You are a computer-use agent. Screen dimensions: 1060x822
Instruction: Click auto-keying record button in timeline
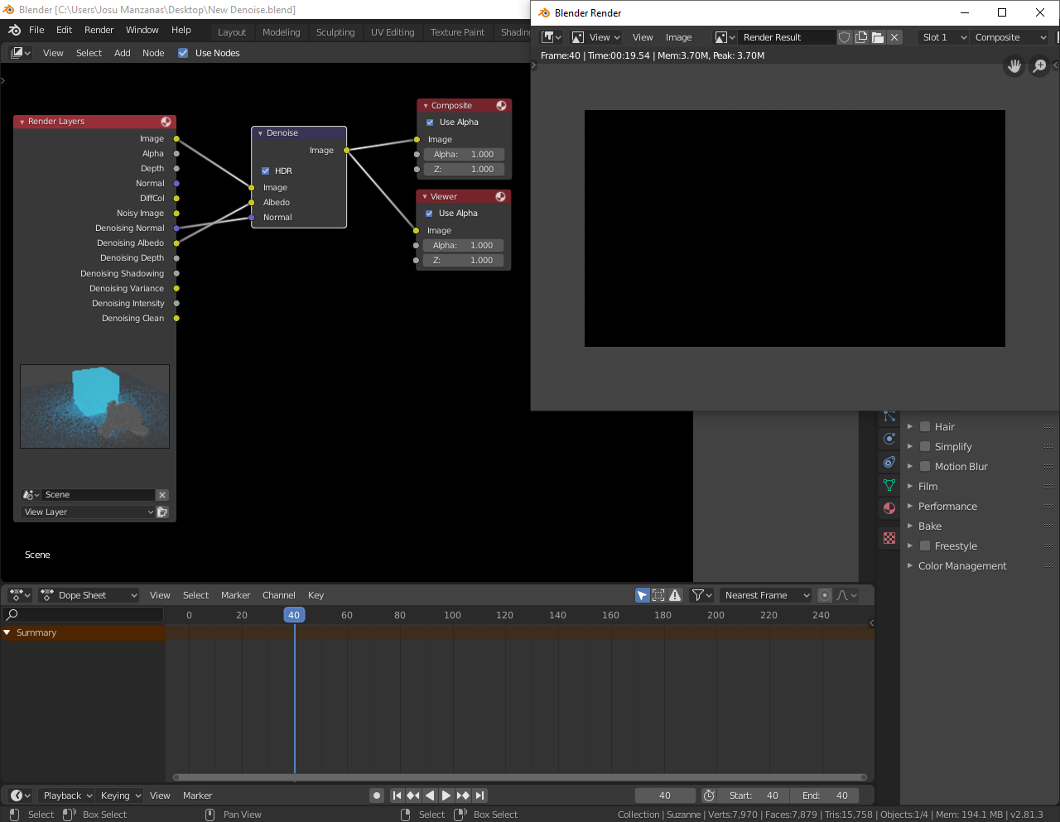tap(377, 796)
